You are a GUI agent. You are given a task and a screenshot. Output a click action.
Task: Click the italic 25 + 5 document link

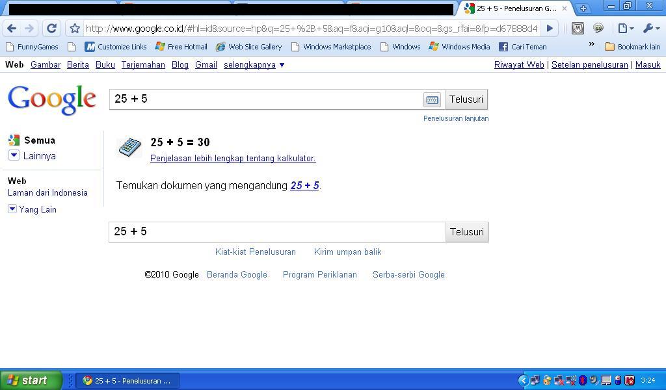304,185
